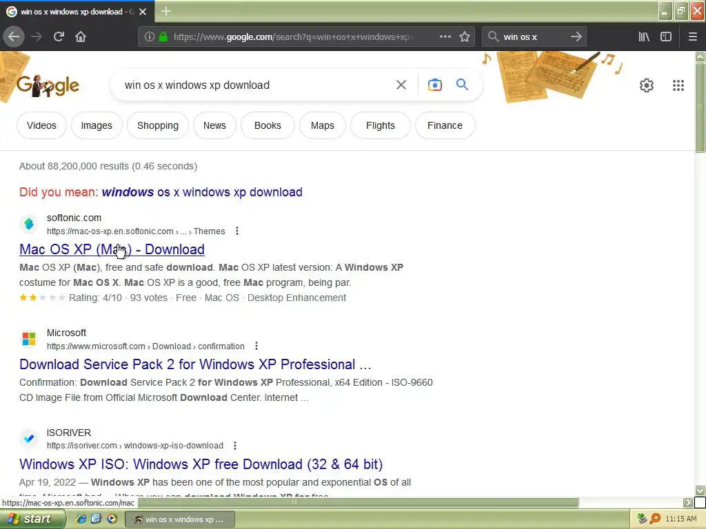The width and height of the screenshot is (706, 529).
Task: Open Google settings gear
Action: pyautogui.click(x=647, y=85)
